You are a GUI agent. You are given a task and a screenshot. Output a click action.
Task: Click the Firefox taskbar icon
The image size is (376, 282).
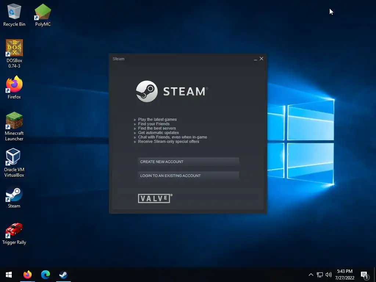[x=27, y=275]
